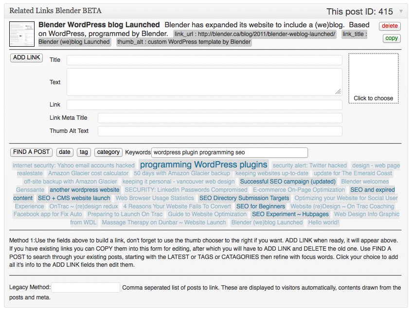Select 'keeping it personal - vancouver web design'
412x313 pixels.
pyautogui.click(x=179, y=182)
